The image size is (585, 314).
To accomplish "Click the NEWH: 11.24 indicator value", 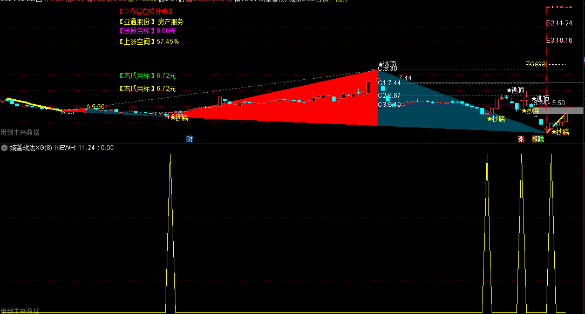I will [x=74, y=148].
